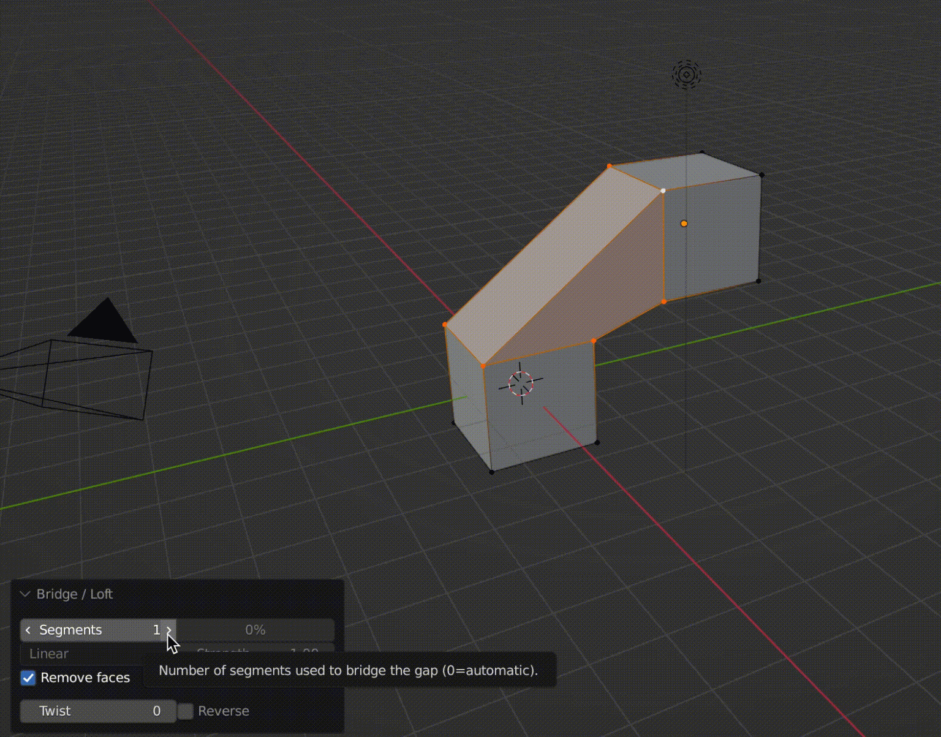Click the Bridge / Loft panel header
The image size is (941, 737).
point(74,594)
